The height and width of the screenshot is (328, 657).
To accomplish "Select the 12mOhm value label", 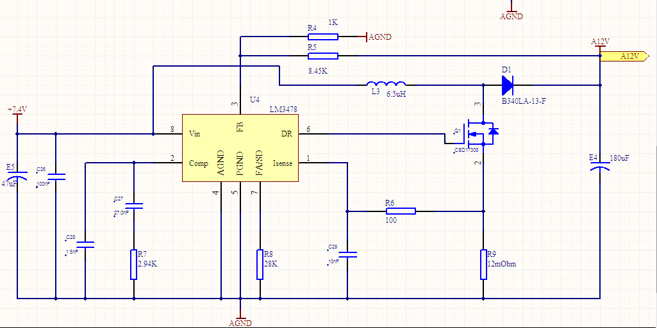I will click(x=501, y=264).
